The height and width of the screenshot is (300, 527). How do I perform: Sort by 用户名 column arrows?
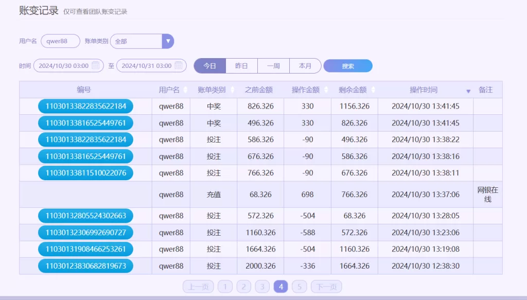click(185, 90)
